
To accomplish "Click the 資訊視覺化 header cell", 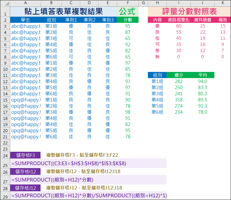I will pyautogui.click(x=178, y=20).
